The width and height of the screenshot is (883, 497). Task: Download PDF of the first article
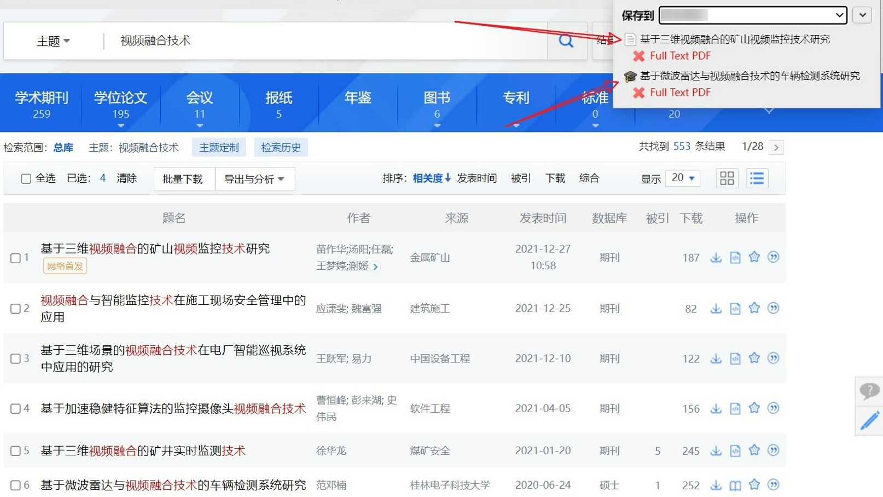coord(716,257)
